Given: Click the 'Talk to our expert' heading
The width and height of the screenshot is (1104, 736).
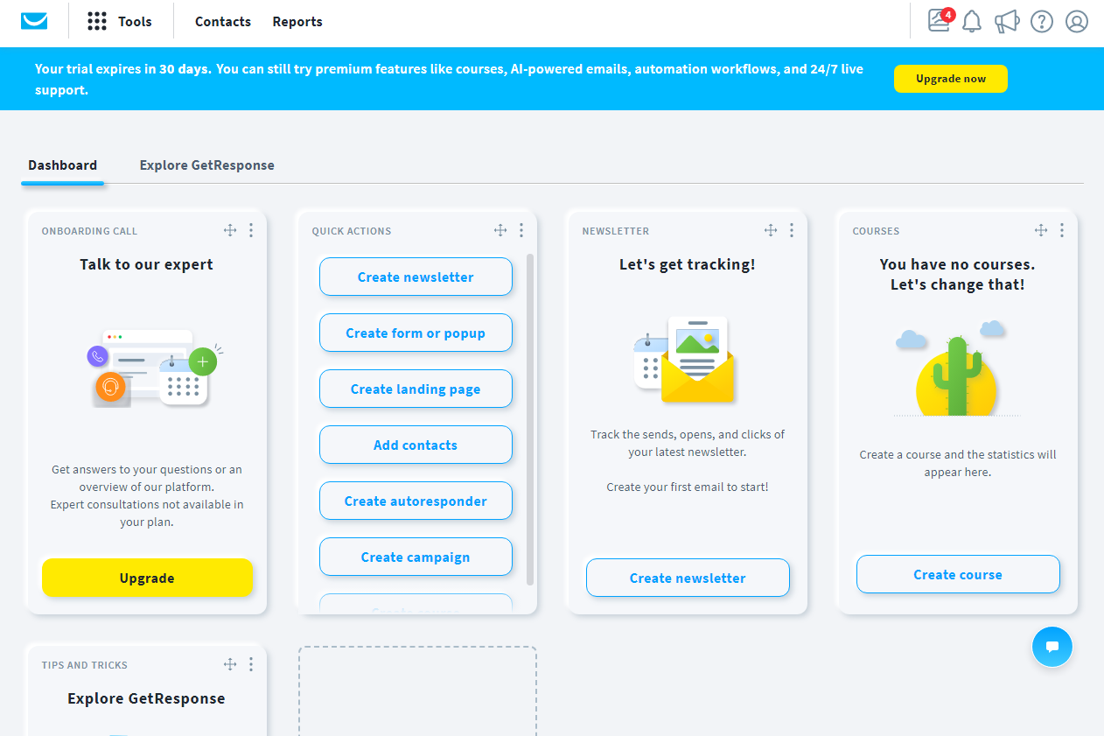Looking at the screenshot, I should [146, 264].
